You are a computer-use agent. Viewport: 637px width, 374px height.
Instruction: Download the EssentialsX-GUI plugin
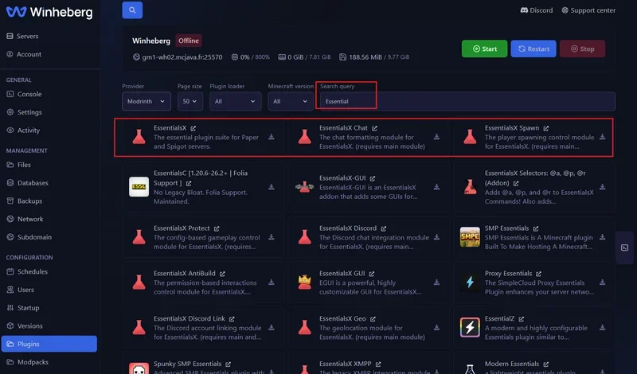[x=436, y=187]
